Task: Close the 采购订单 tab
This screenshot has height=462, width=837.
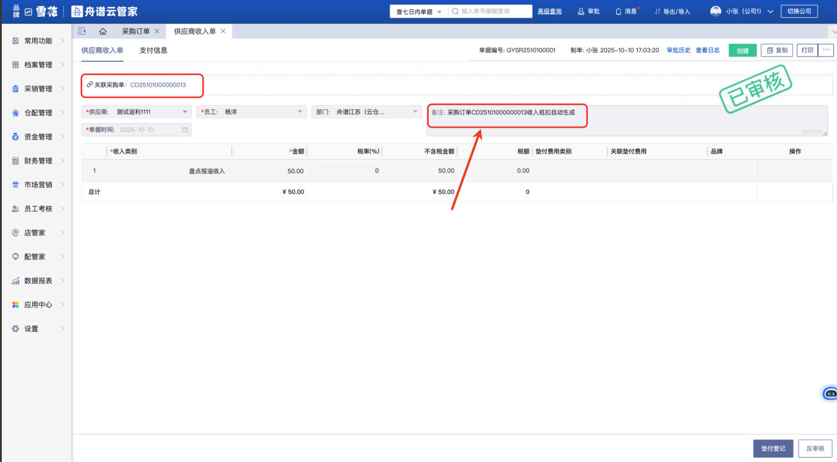Action: (157, 31)
